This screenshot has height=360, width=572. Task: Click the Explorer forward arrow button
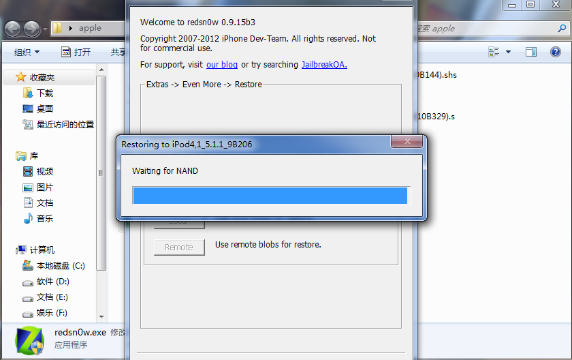[x=32, y=29]
